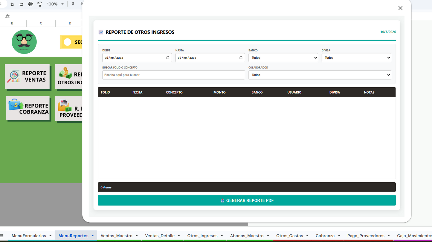Open Otros_Ingresos tab dropdown arrow
The width and height of the screenshot is (432, 242).
(222, 236)
